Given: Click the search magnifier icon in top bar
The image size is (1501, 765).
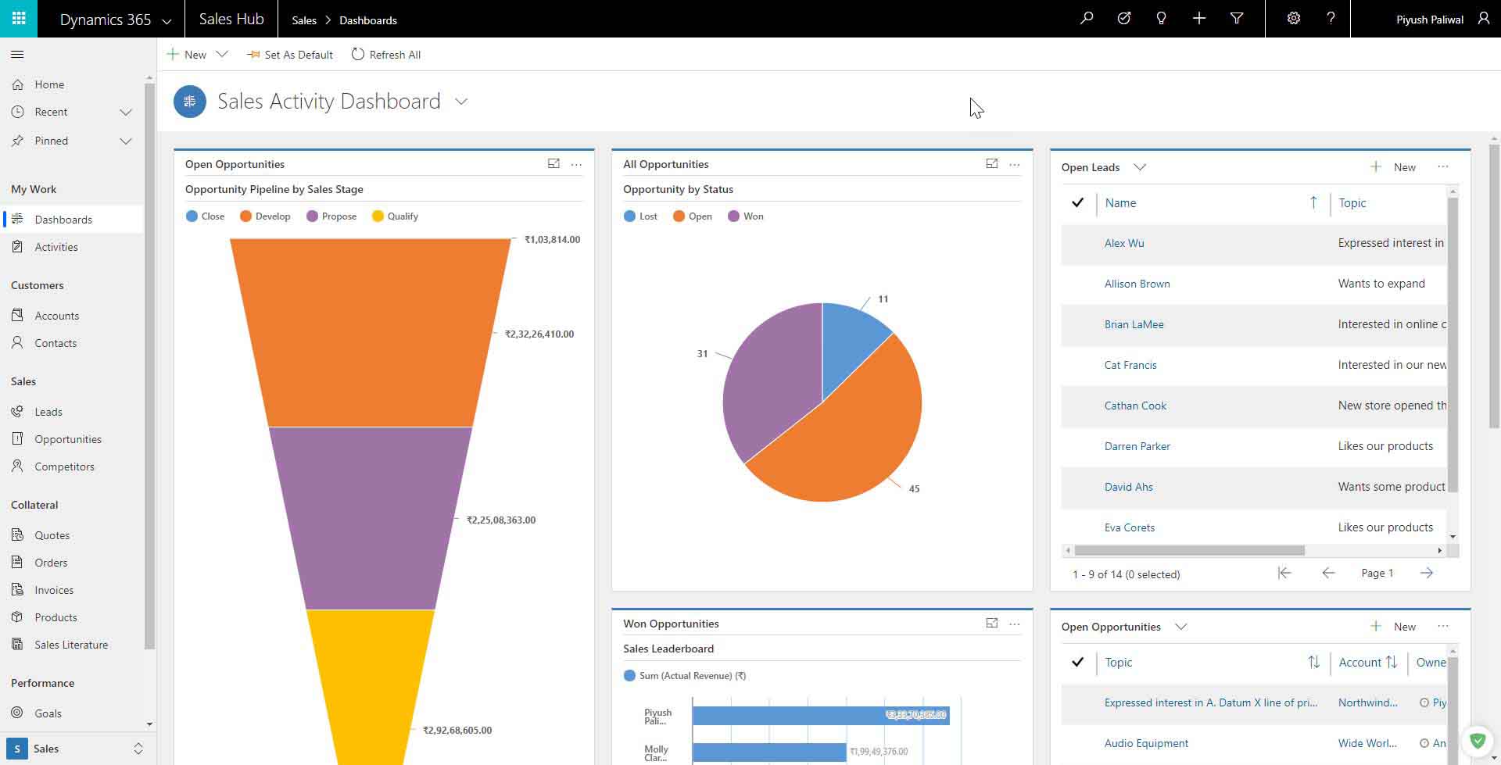Looking at the screenshot, I should [1087, 18].
